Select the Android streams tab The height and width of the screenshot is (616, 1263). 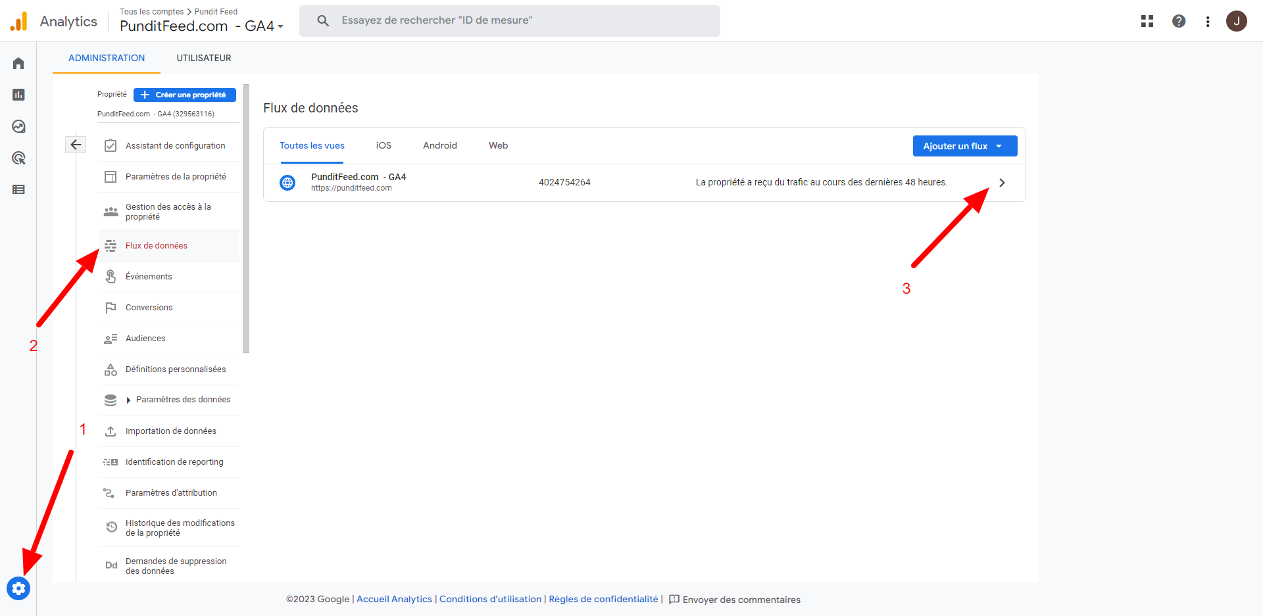point(439,145)
